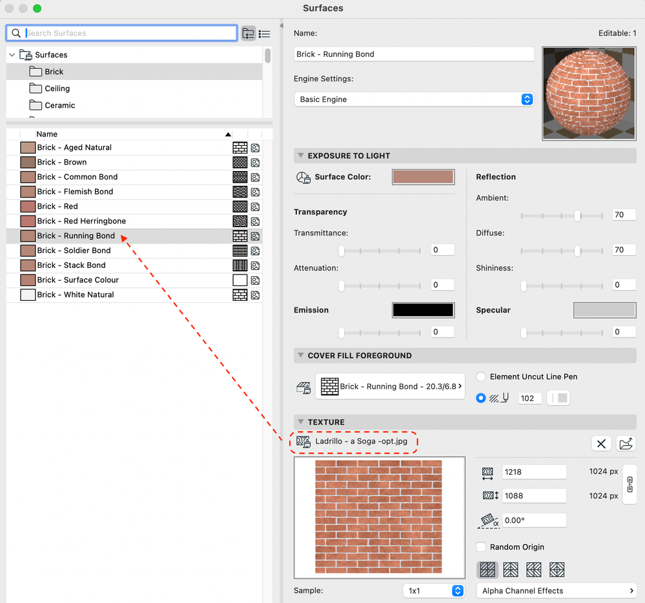This screenshot has width=645, height=603.
Task: Click texture icon in Brick - Red row
Action: (255, 207)
